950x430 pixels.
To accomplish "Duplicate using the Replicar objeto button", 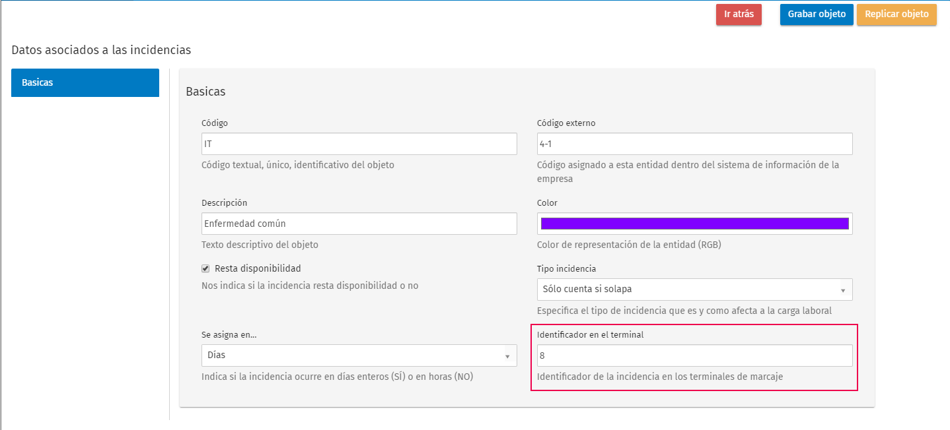I will click(896, 15).
